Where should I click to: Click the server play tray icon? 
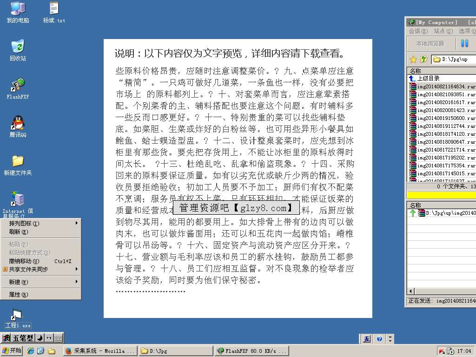[x=450, y=351]
